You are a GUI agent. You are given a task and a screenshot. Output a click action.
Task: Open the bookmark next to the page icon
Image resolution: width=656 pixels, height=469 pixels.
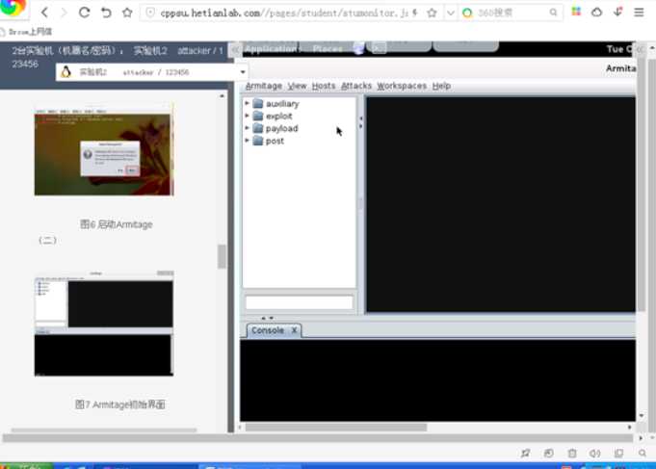30,32
